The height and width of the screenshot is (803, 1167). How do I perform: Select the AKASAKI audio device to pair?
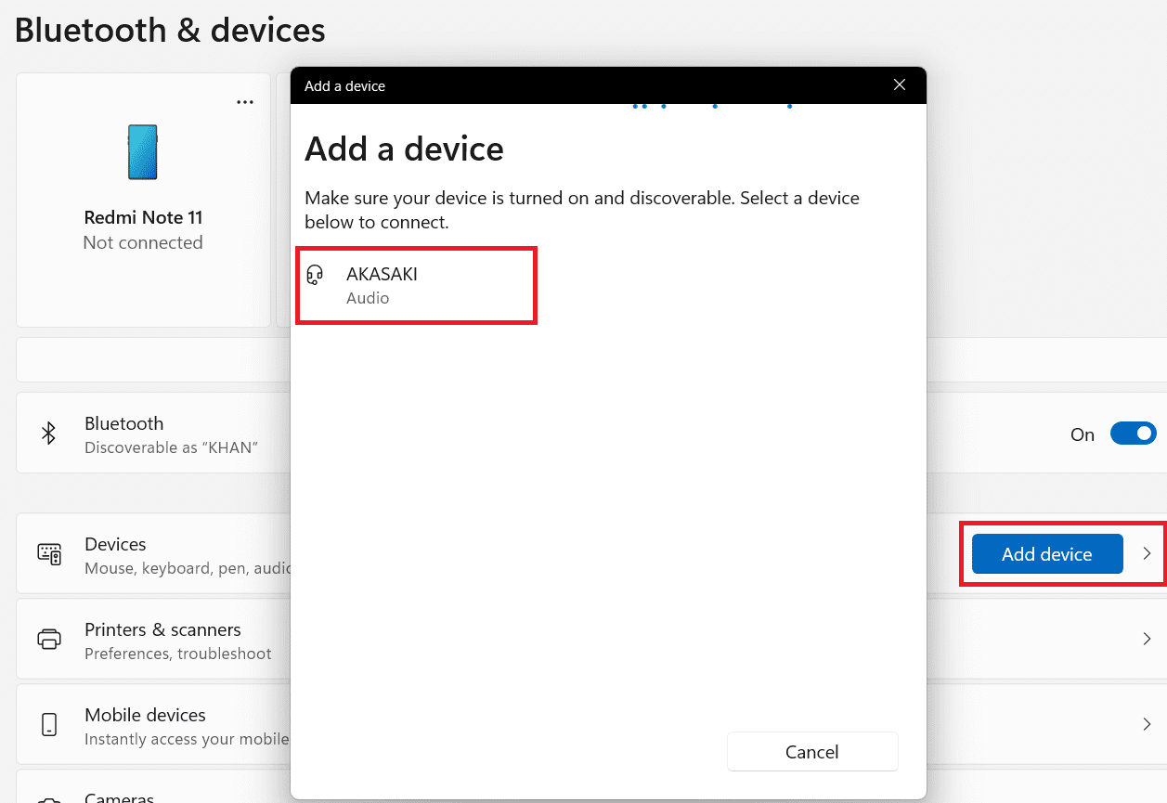click(415, 284)
